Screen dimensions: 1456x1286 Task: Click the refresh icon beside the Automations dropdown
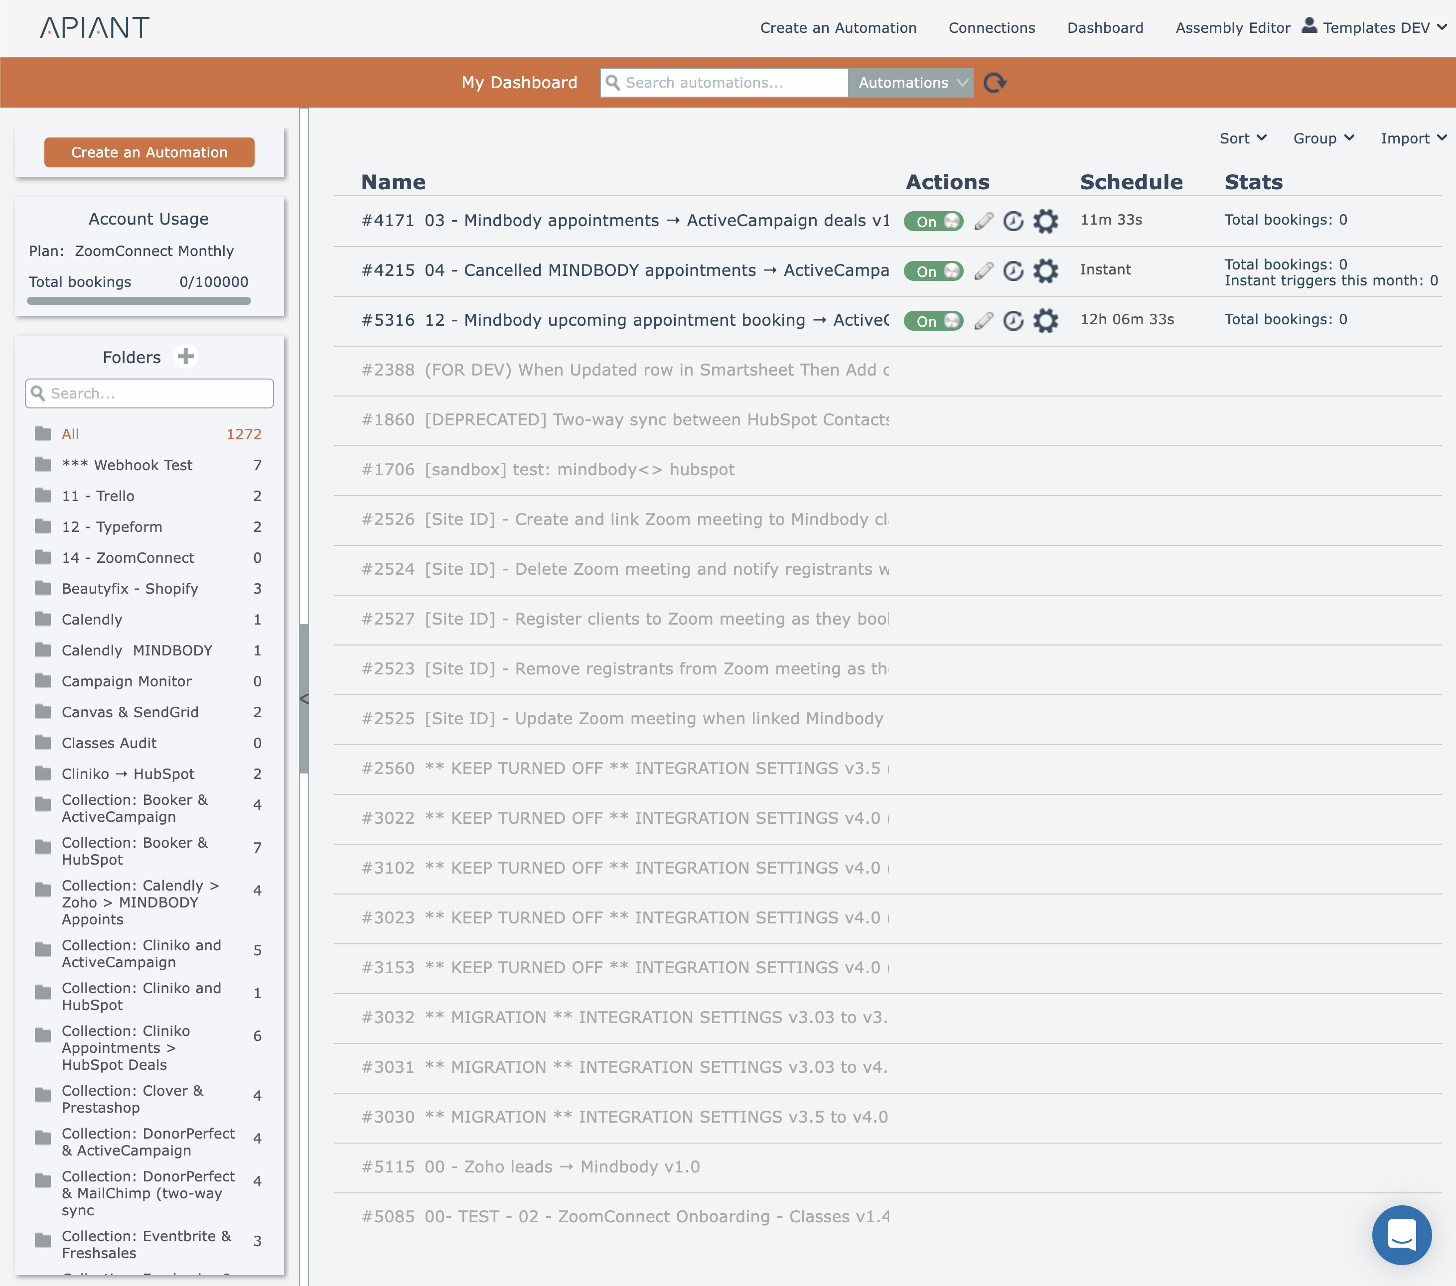click(994, 83)
